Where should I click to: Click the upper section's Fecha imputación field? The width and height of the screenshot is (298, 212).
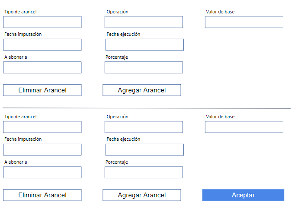click(42, 45)
